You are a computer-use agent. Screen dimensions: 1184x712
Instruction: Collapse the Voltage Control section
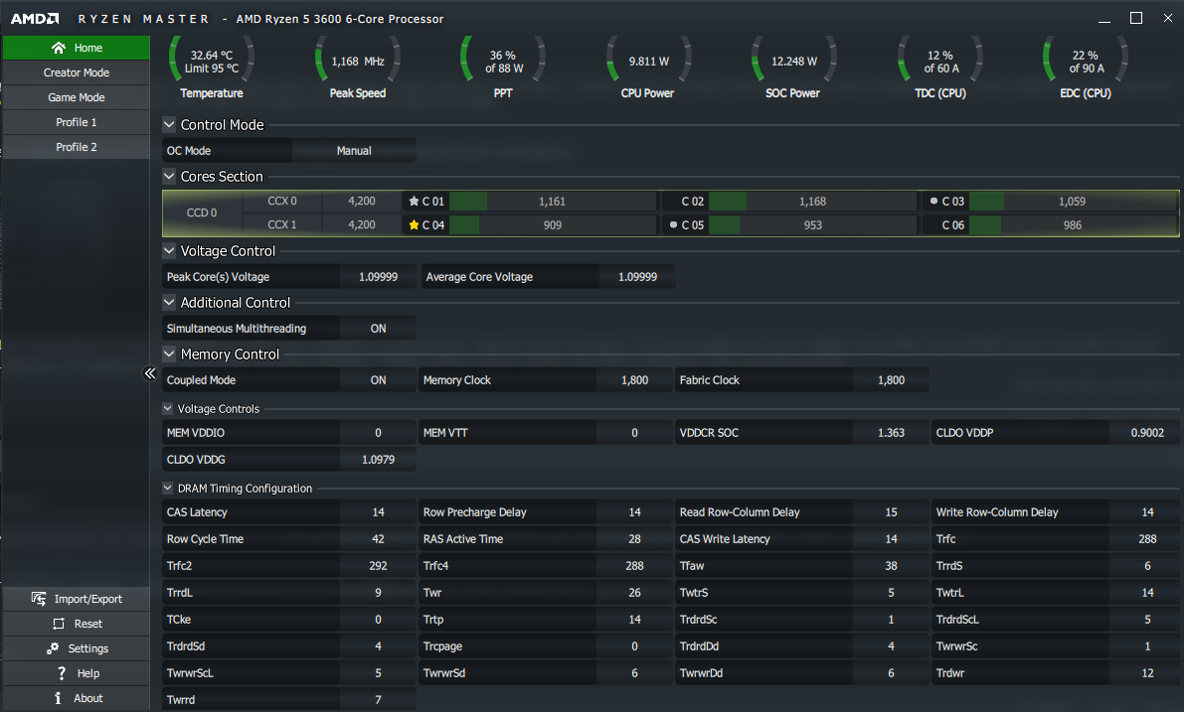pyautogui.click(x=169, y=250)
